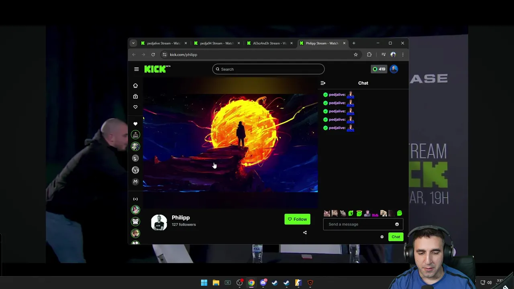The image size is (514, 289).
Task: Bookmark this page with the star
Action: 356,55
